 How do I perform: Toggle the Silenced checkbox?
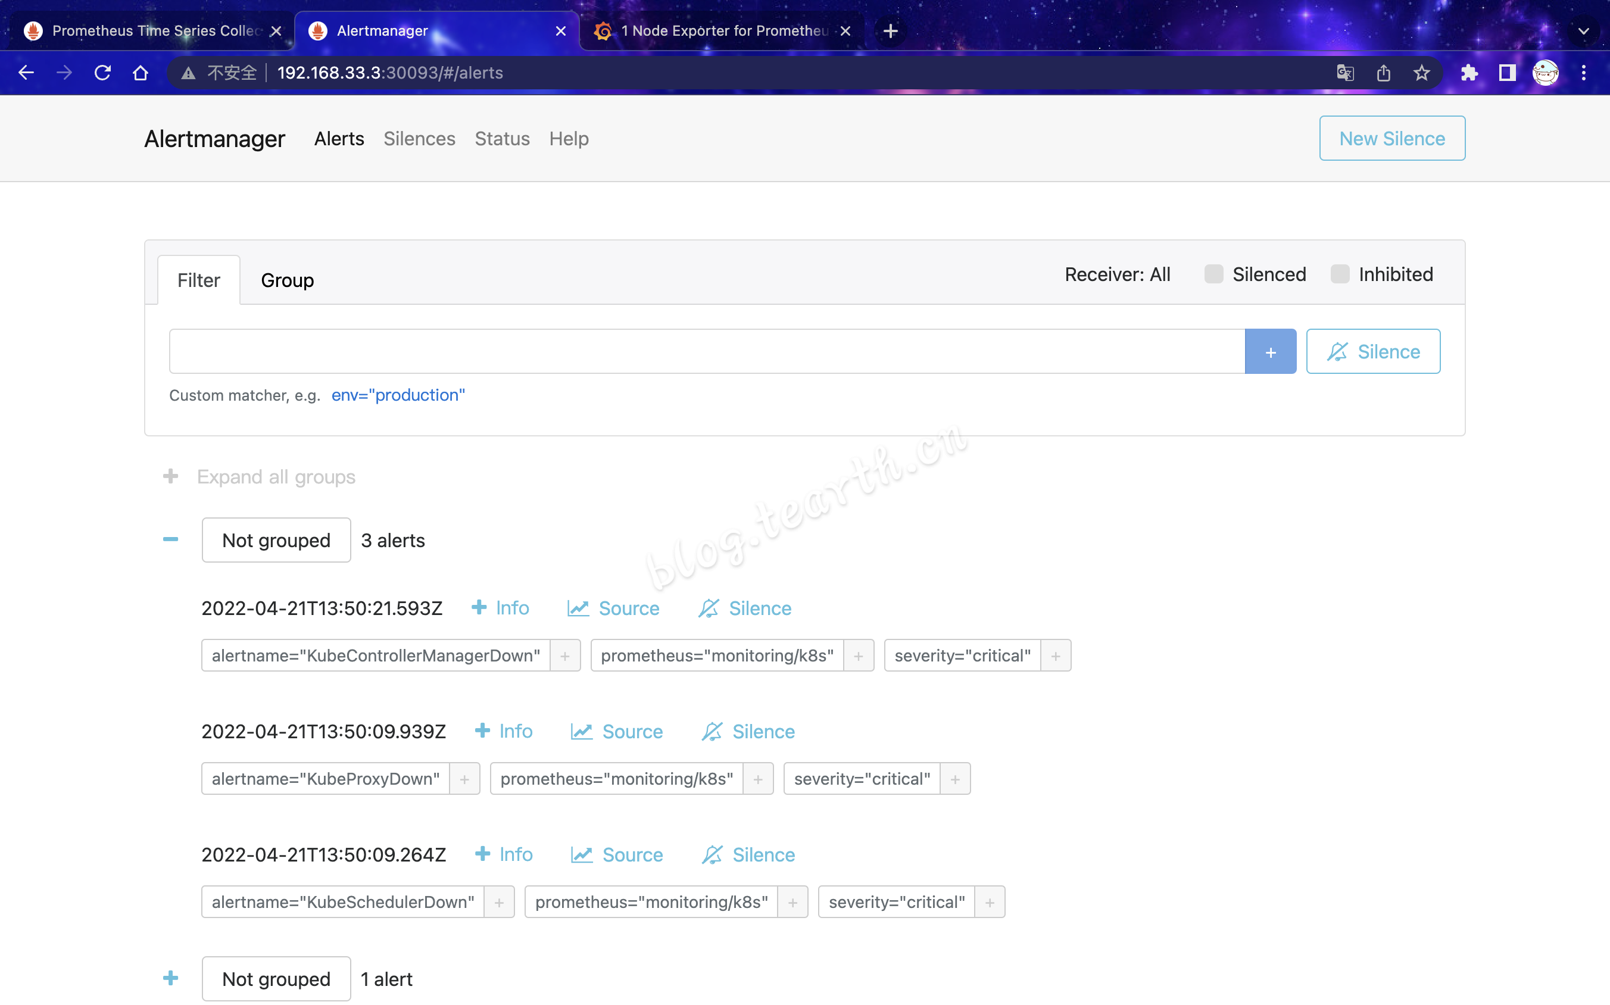tap(1214, 274)
